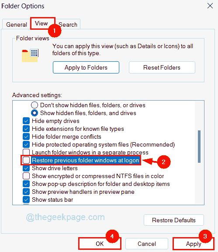Open the Search tab
218x252 pixels.
tap(68, 24)
